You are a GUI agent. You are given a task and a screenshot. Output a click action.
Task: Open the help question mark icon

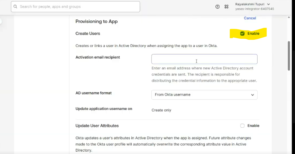tap(217, 7)
